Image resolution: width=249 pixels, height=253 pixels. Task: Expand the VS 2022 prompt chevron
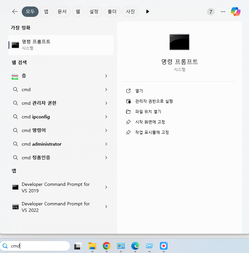pyautogui.click(x=106, y=207)
